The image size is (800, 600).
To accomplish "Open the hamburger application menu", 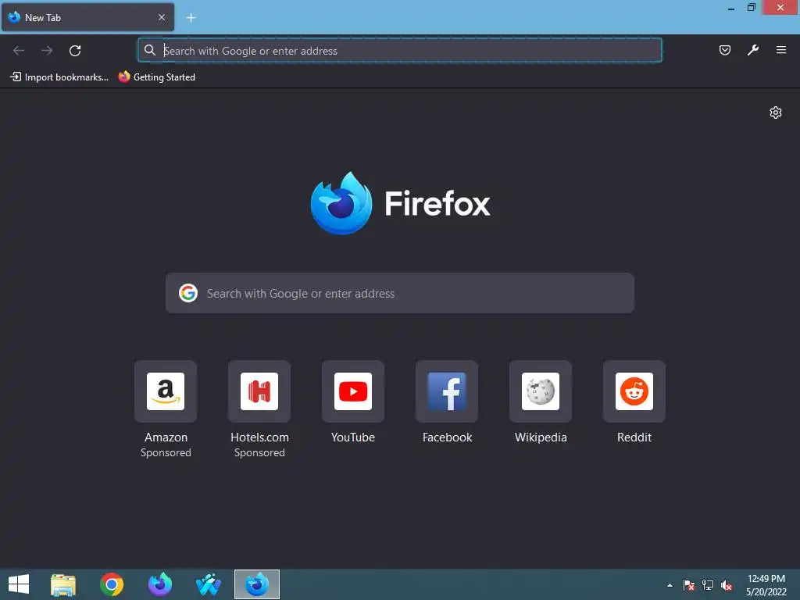I will click(x=781, y=50).
